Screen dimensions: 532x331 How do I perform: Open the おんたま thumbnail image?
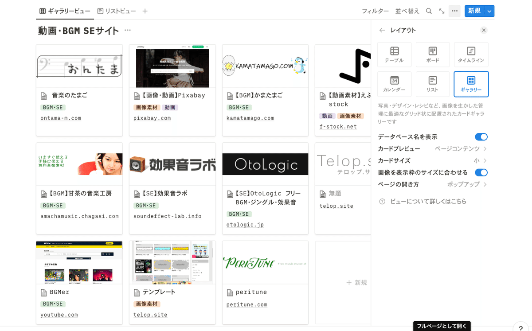pos(79,66)
